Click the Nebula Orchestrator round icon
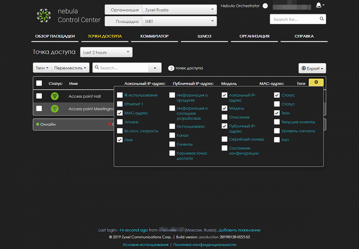Image resolution: width=359 pixels, height=249 pixels. pos(265,6)
